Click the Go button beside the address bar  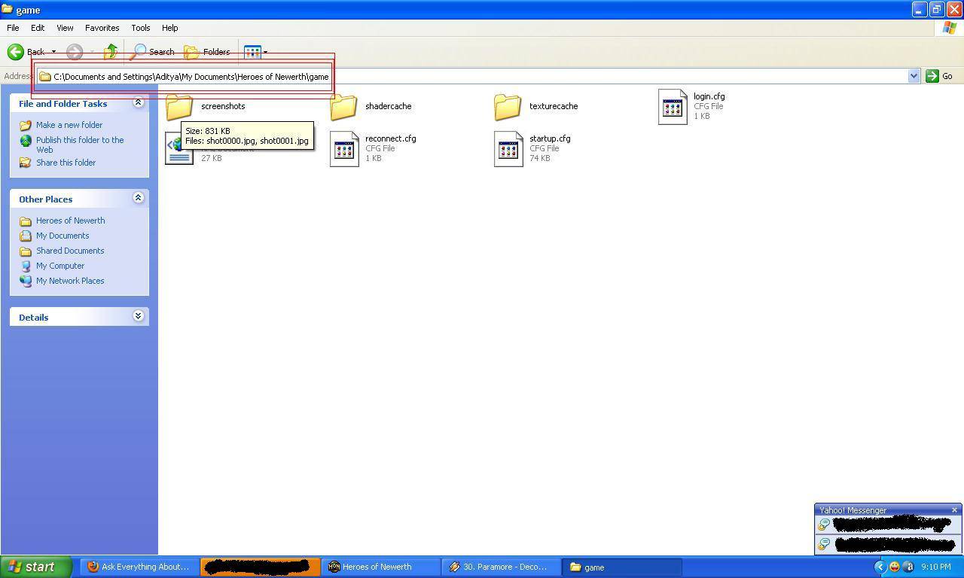(940, 76)
